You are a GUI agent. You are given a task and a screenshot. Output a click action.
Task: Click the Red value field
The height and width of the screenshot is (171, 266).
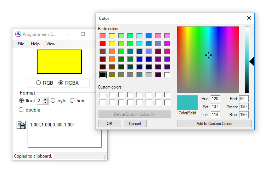coord(244,99)
